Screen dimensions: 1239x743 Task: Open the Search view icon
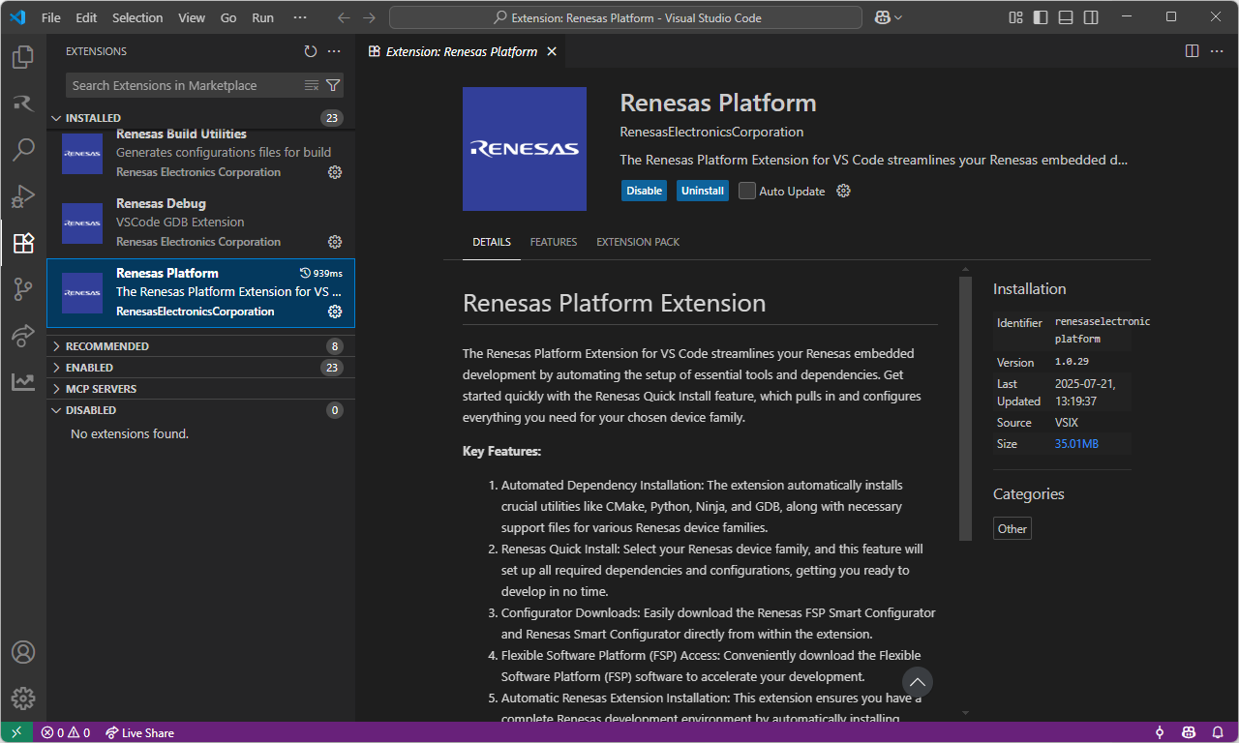click(23, 150)
